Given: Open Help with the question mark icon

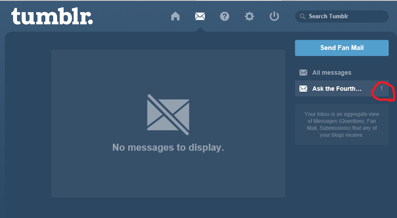Looking at the screenshot, I should pos(224,17).
